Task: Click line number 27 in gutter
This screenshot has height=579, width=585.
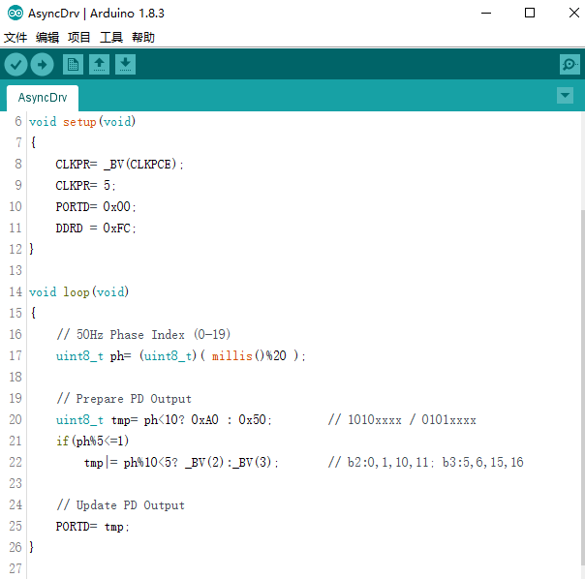Action: tap(15, 569)
